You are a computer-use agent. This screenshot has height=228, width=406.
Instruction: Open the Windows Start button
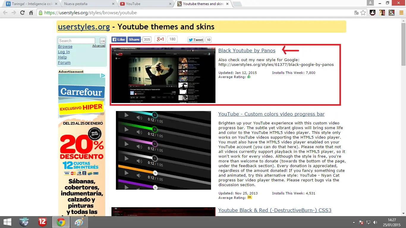click(x=7, y=222)
